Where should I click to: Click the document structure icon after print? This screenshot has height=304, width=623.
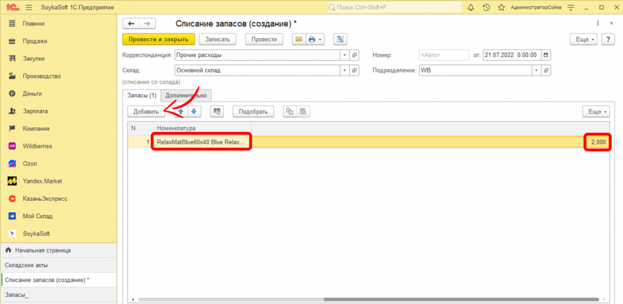point(339,39)
